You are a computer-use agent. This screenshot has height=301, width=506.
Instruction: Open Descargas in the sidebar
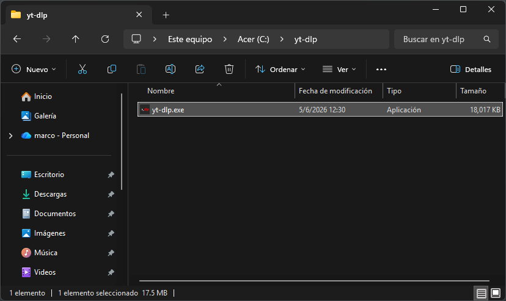pyautogui.click(x=50, y=194)
